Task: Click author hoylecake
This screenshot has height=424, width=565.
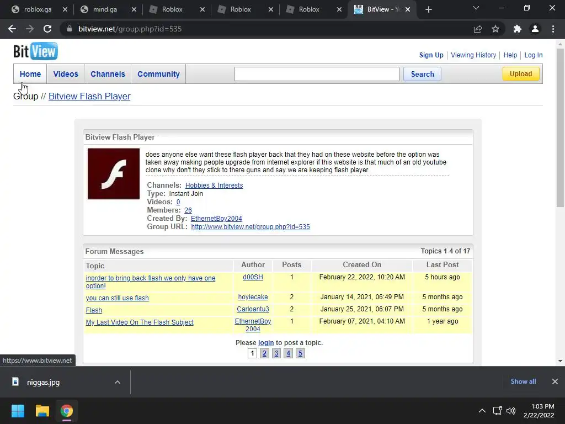Action: click(x=253, y=297)
